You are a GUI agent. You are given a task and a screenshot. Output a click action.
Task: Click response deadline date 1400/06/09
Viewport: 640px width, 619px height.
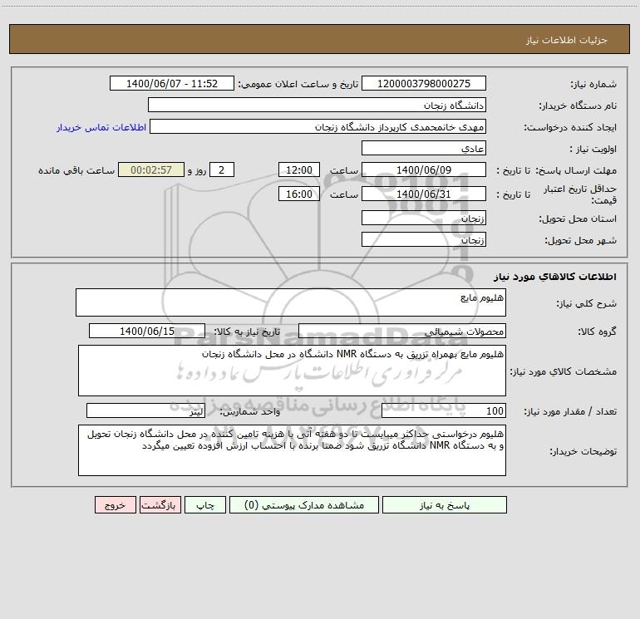(424, 169)
